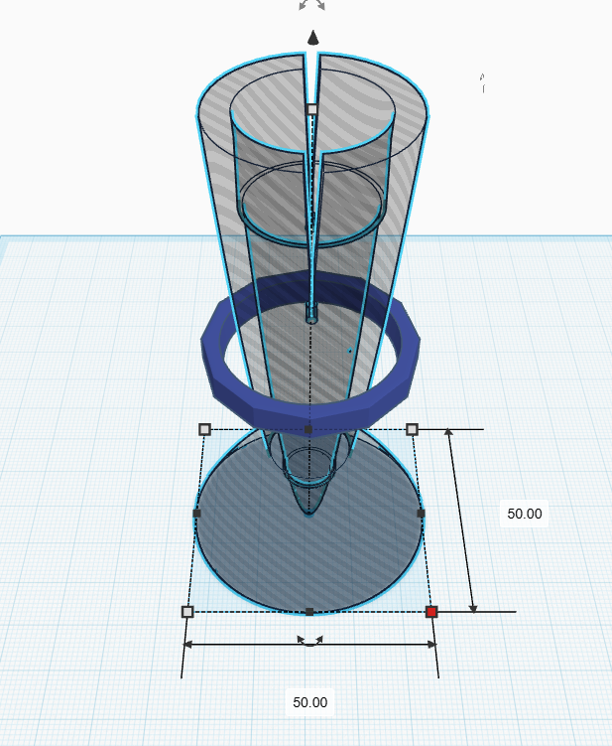The height and width of the screenshot is (746, 612).
Task: Click the small cylindrical hole inside the ring
Action: point(311,315)
